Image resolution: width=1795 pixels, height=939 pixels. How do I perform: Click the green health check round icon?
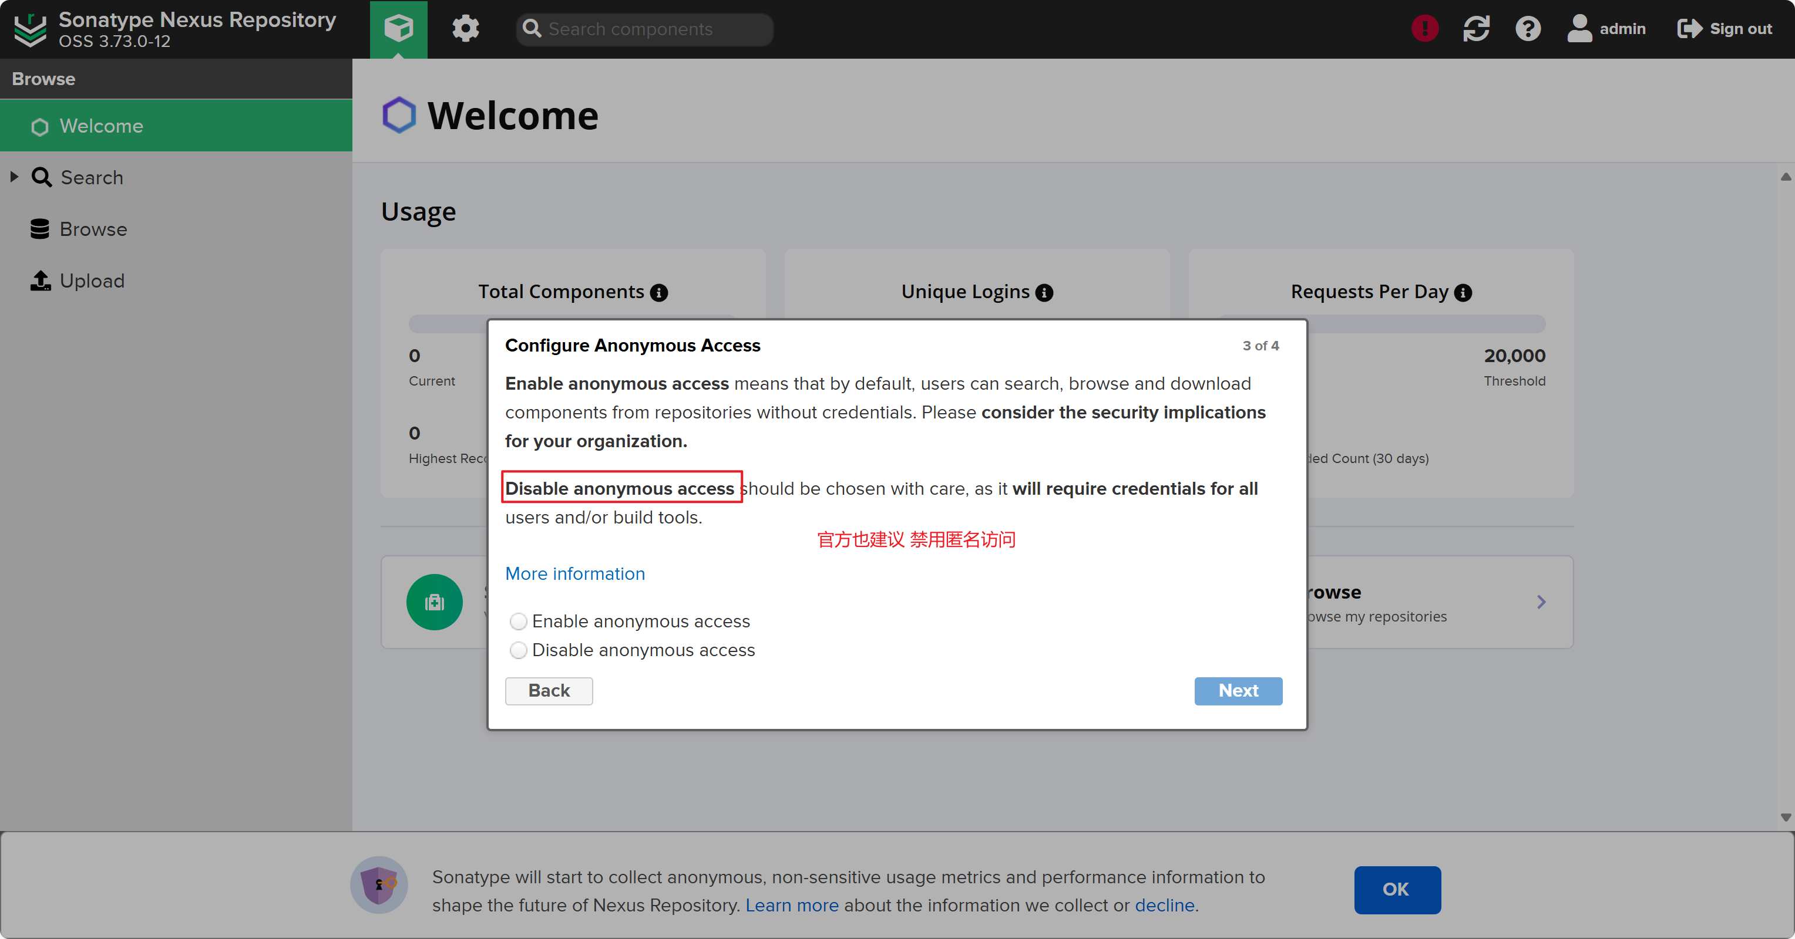point(434,602)
